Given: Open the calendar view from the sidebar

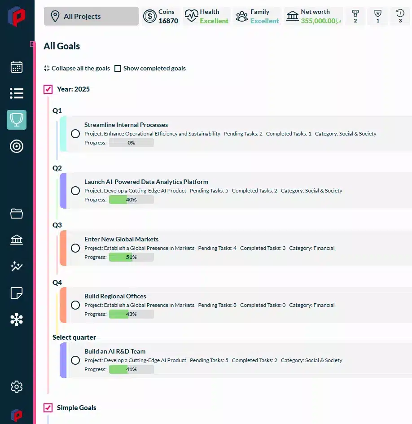Looking at the screenshot, I should tap(17, 67).
